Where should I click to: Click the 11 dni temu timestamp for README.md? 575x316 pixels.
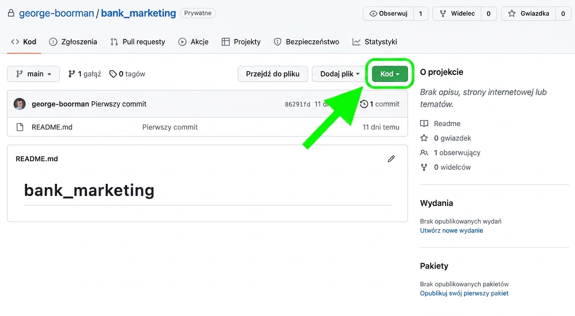[381, 127]
